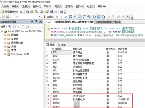
Task: Click the Filter funnel icon in Object Explorer
Action: (23, 26)
